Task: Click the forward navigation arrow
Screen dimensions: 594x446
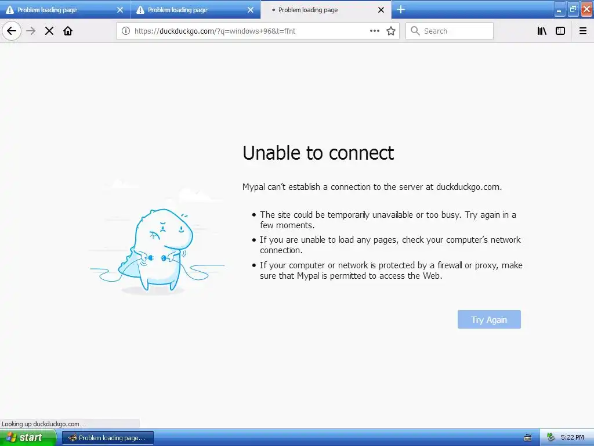Action: [x=31, y=31]
